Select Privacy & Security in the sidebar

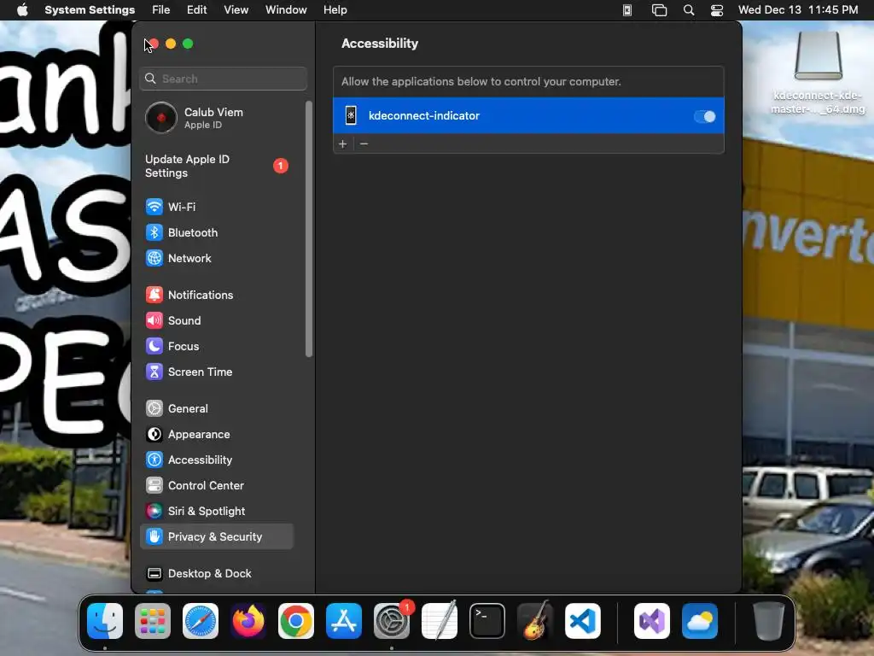pyautogui.click(x=216, y=536)
